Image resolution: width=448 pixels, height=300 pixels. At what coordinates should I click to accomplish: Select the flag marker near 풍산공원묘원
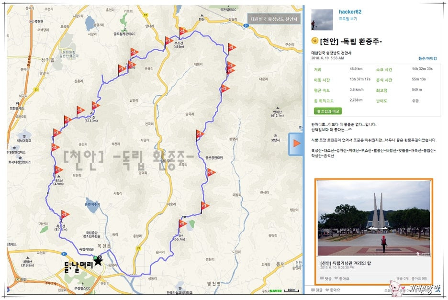tap(211, 174)
